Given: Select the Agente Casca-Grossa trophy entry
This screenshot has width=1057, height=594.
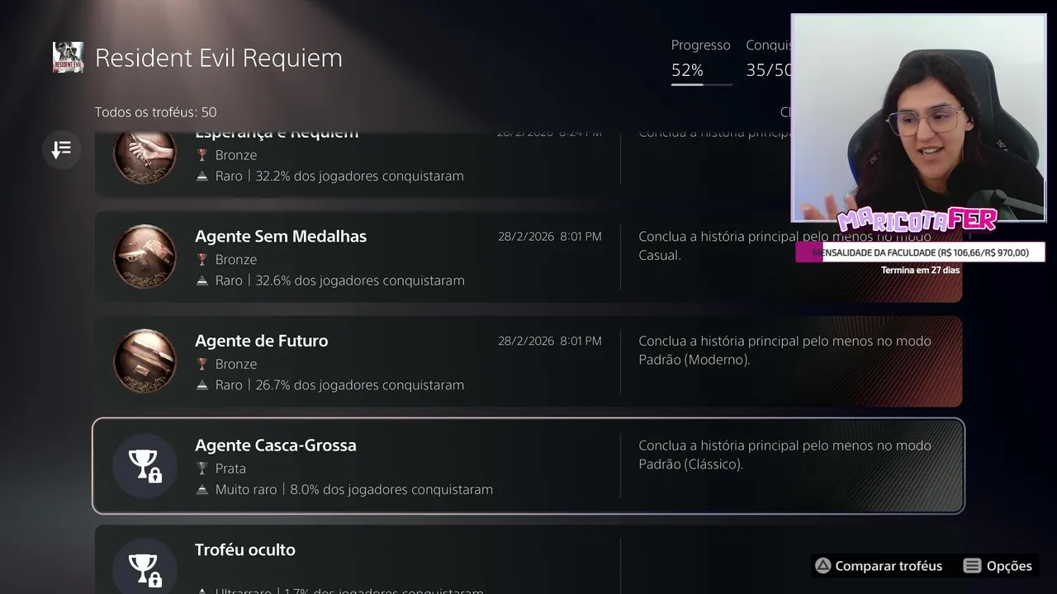Looking at the screenshot, I should (528, 466).
